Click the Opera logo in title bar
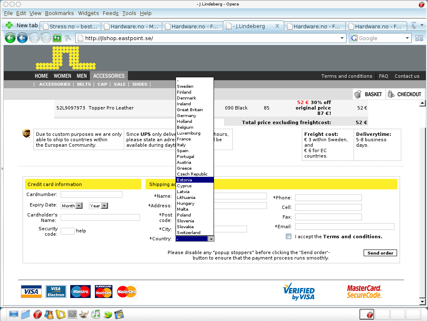This screenshot has height=321, width=428. pyautogui.click(x=422, y=4)
